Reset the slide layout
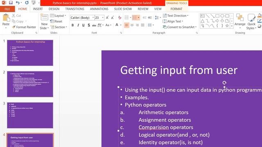262x147 pixels. pos(56,21)
